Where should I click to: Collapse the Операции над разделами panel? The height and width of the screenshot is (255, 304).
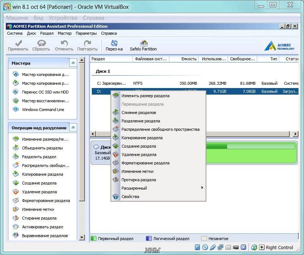pos(73,127)
